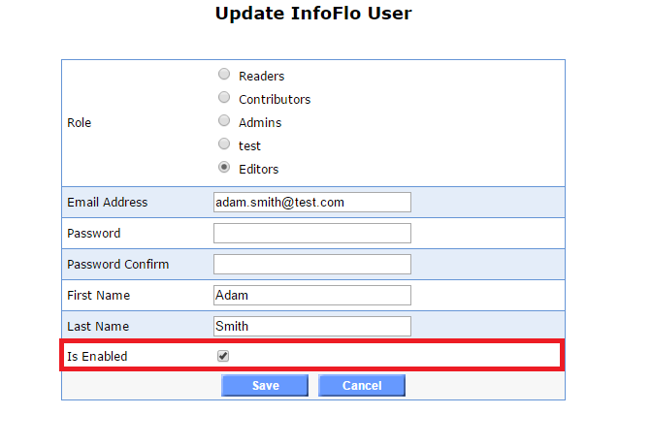This screenshot has height=447, width=652.
Task: Select the Contributors role radio button
Action: 224,98
